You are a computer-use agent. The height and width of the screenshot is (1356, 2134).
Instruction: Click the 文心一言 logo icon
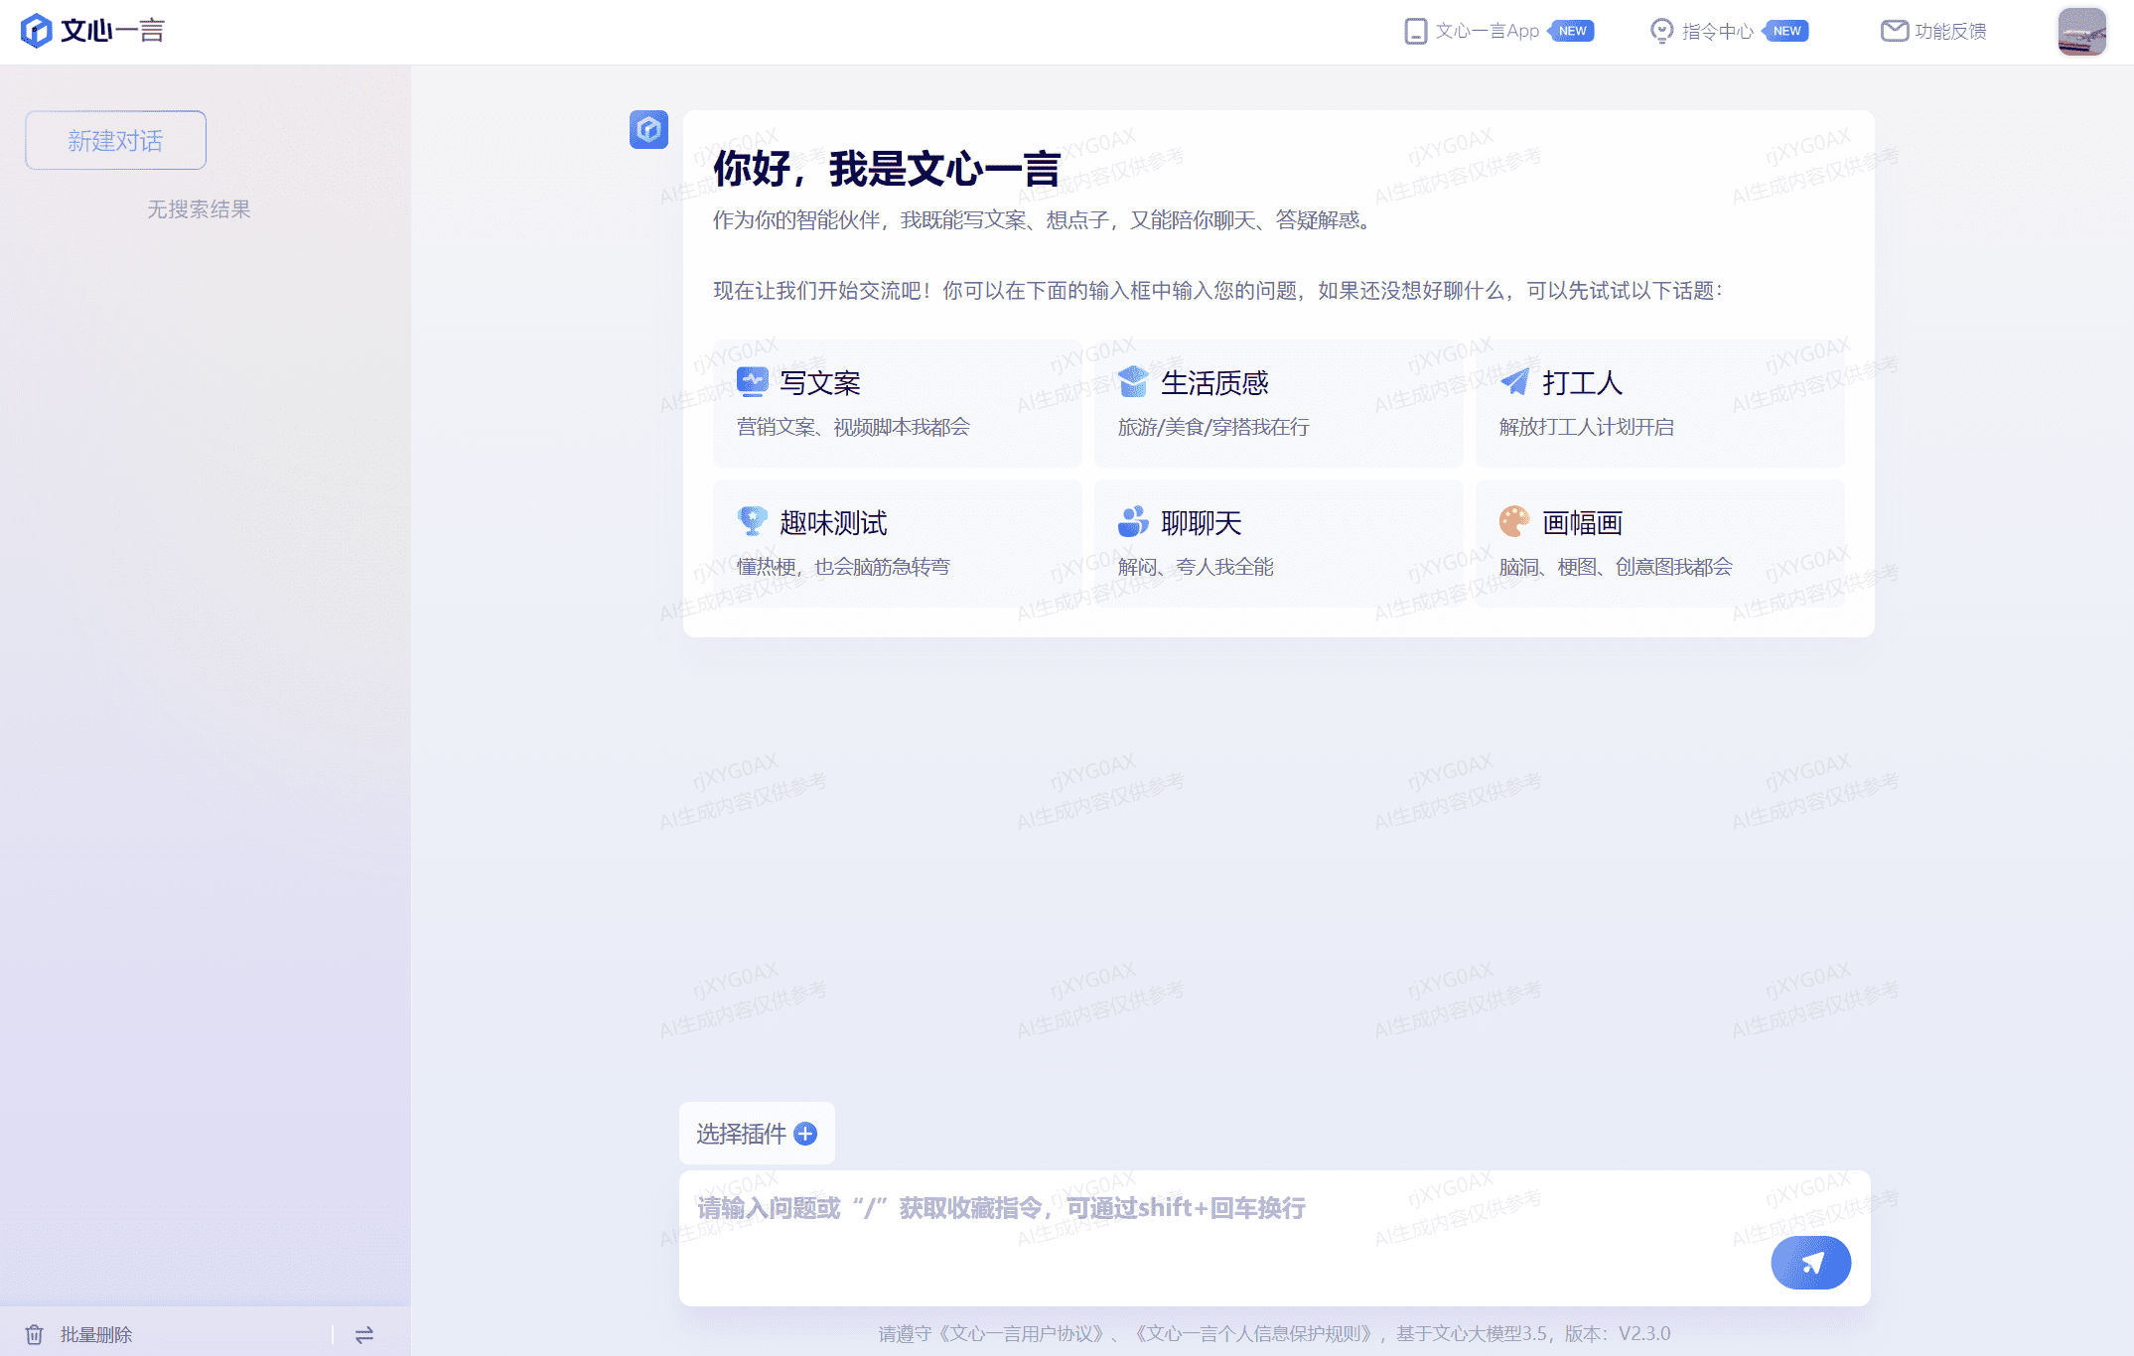37,31
